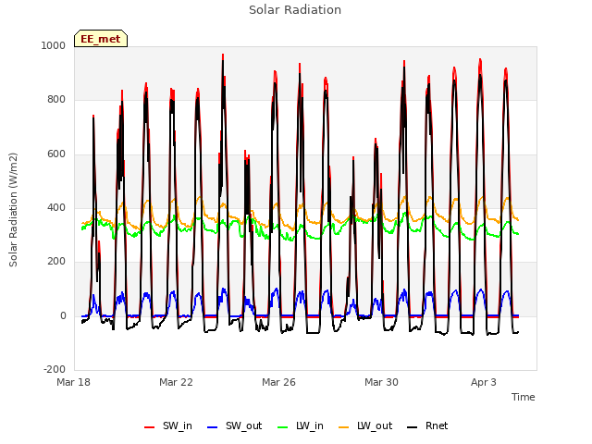Toggle the SW_in legend entry
The width and height of the screenshot is (592, 444).
pos(168,425)
